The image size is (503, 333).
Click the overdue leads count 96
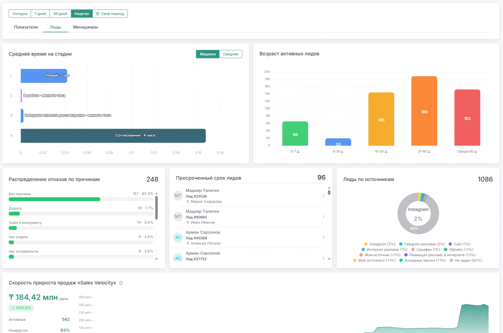point(321,177)
